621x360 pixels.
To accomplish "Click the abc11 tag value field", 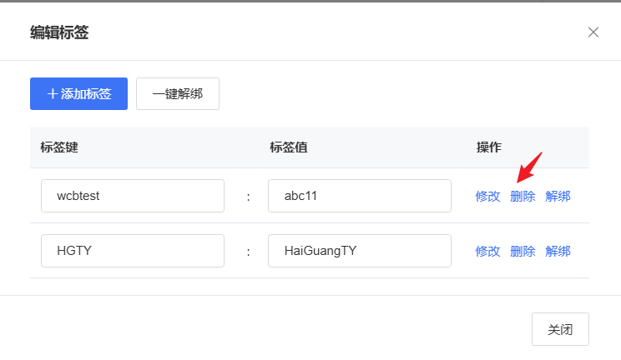I will (360, 196).
